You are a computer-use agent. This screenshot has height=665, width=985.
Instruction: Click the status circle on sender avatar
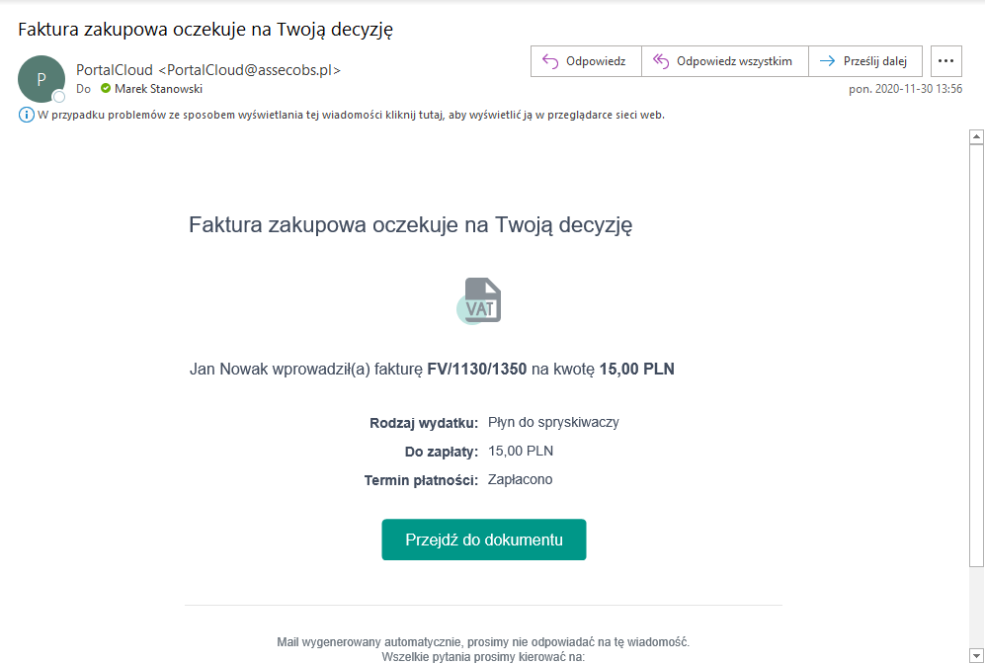(x=59, y=97)
